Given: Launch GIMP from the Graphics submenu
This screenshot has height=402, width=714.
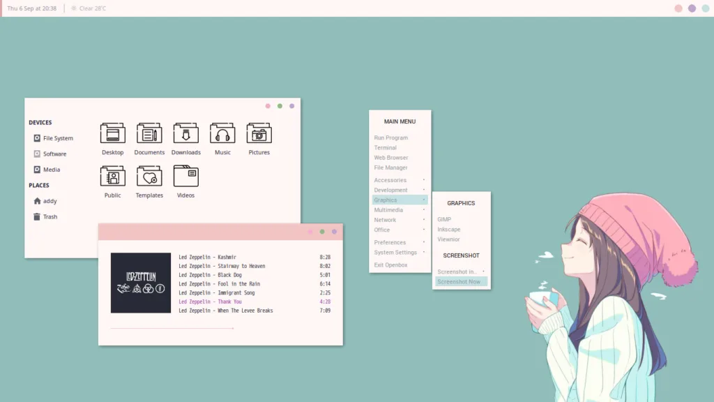Looking at the screenshot, I should coord(444,219).
